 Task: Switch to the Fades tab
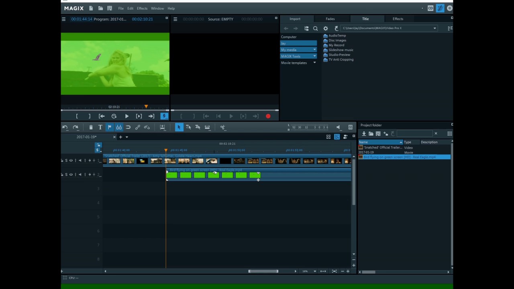pyautogui.click(x=330, y=19)
